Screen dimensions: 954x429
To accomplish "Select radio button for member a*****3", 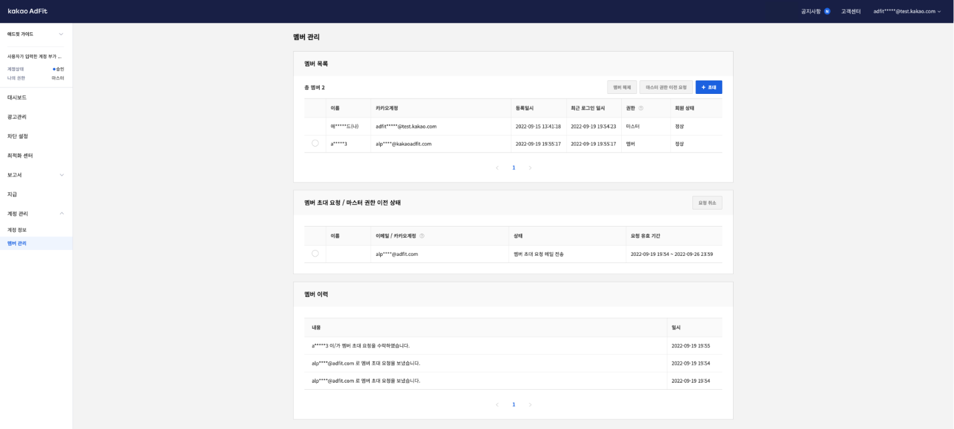I will 315,143.
